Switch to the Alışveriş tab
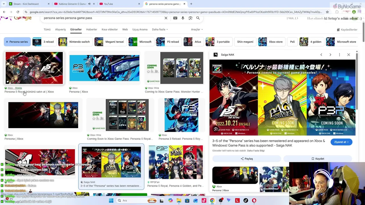 [60, 29]
